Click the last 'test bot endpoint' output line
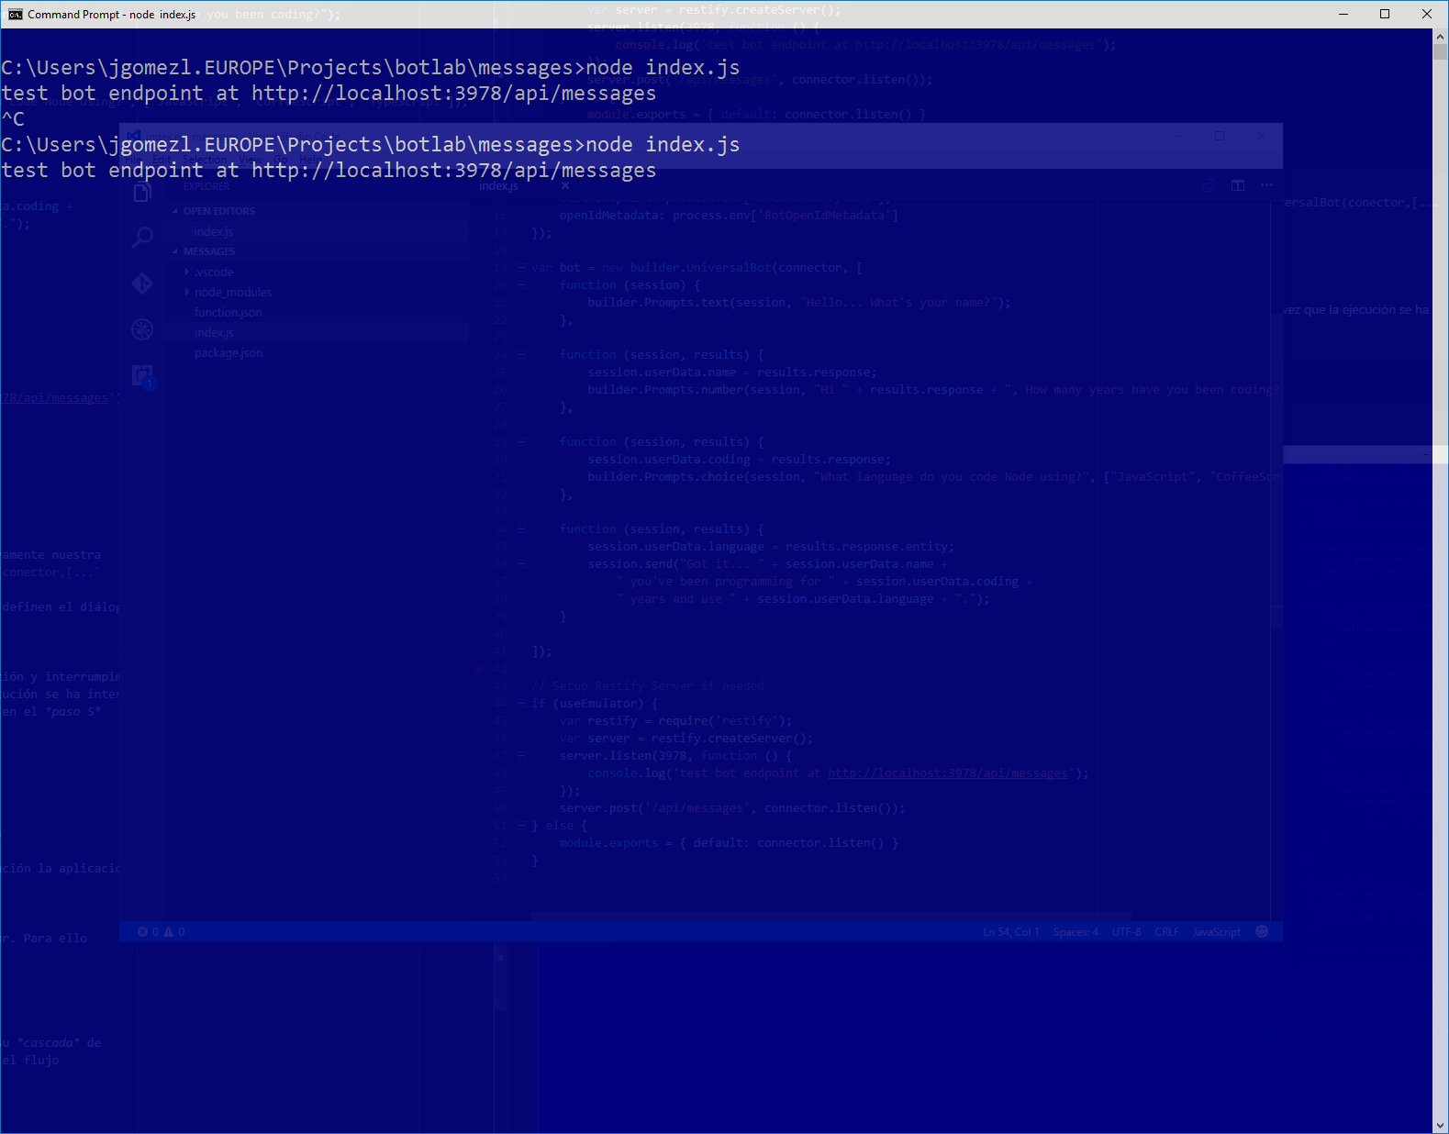 click(329, 171)
